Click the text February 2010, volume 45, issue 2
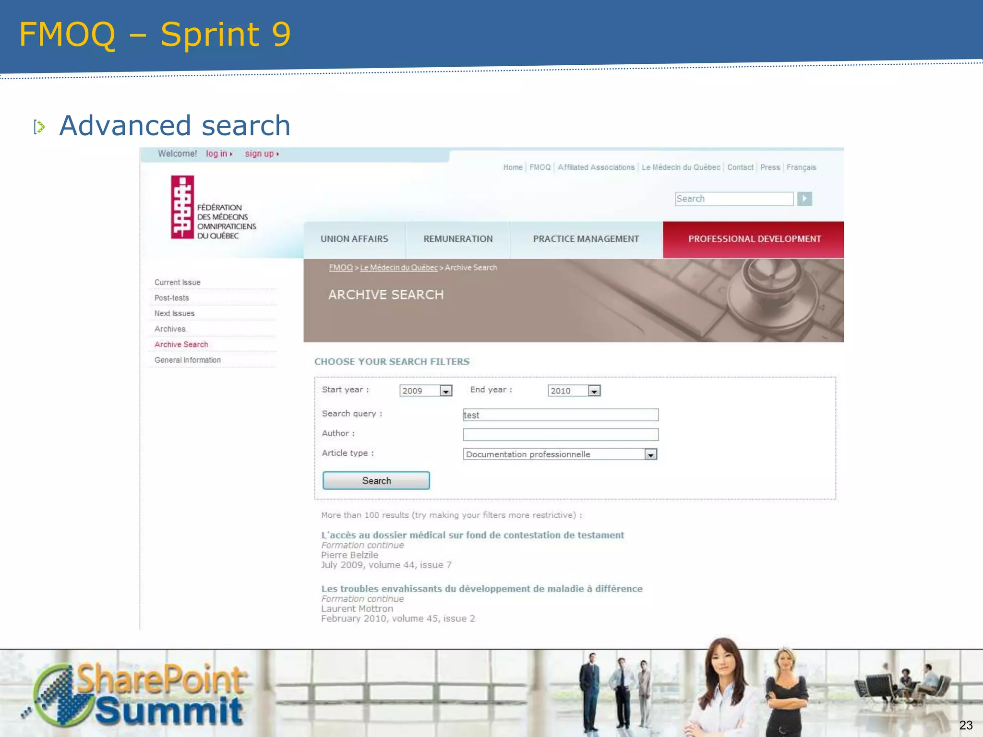 pos(398,618)
